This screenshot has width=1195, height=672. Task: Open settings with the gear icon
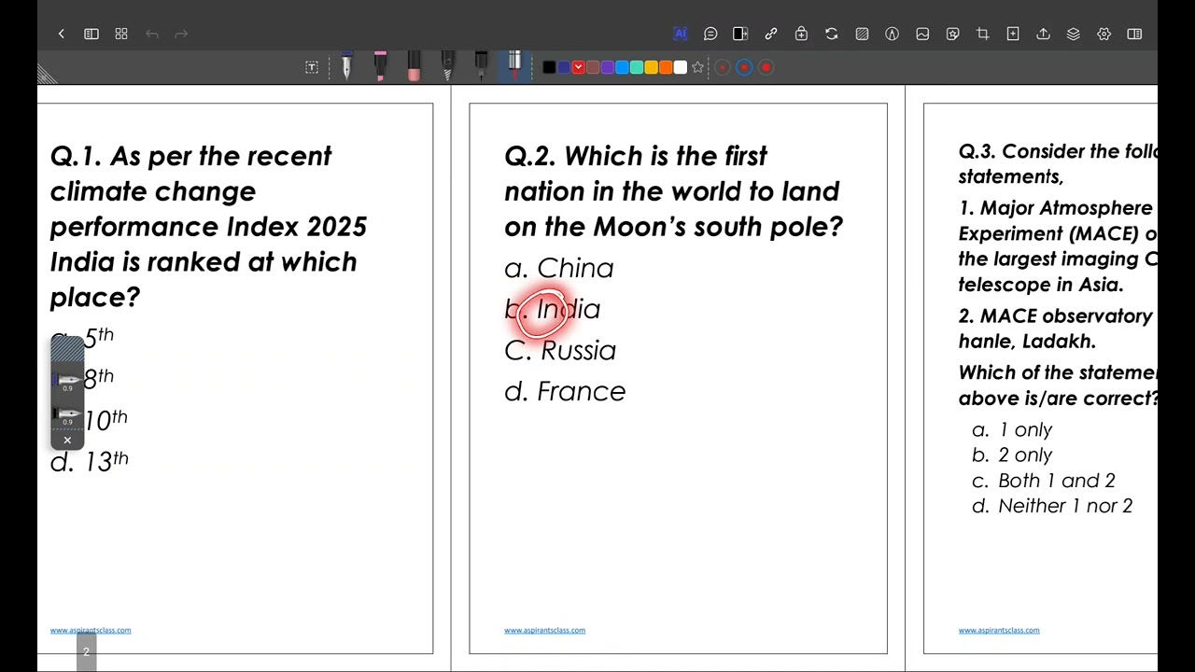(x=1104, y=34)
